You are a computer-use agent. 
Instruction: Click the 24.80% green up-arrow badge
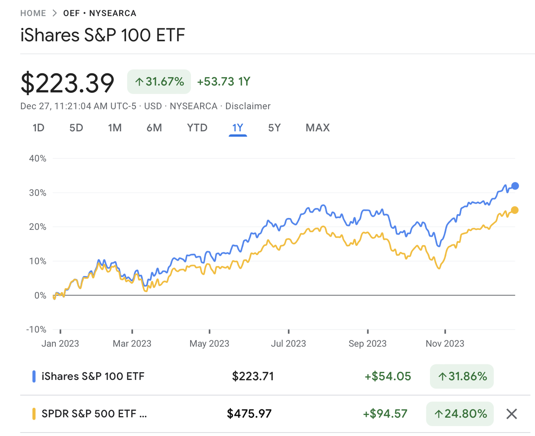point(460,414)
